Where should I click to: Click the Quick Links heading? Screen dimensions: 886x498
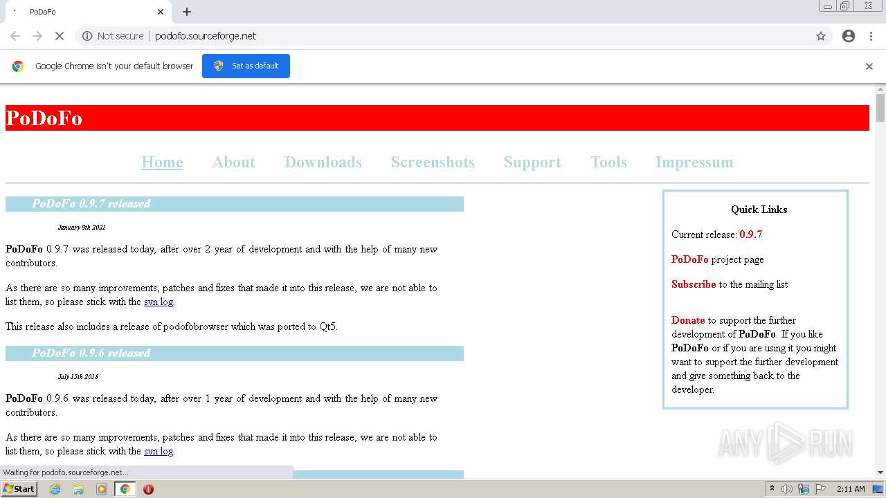tap(759, 210)
